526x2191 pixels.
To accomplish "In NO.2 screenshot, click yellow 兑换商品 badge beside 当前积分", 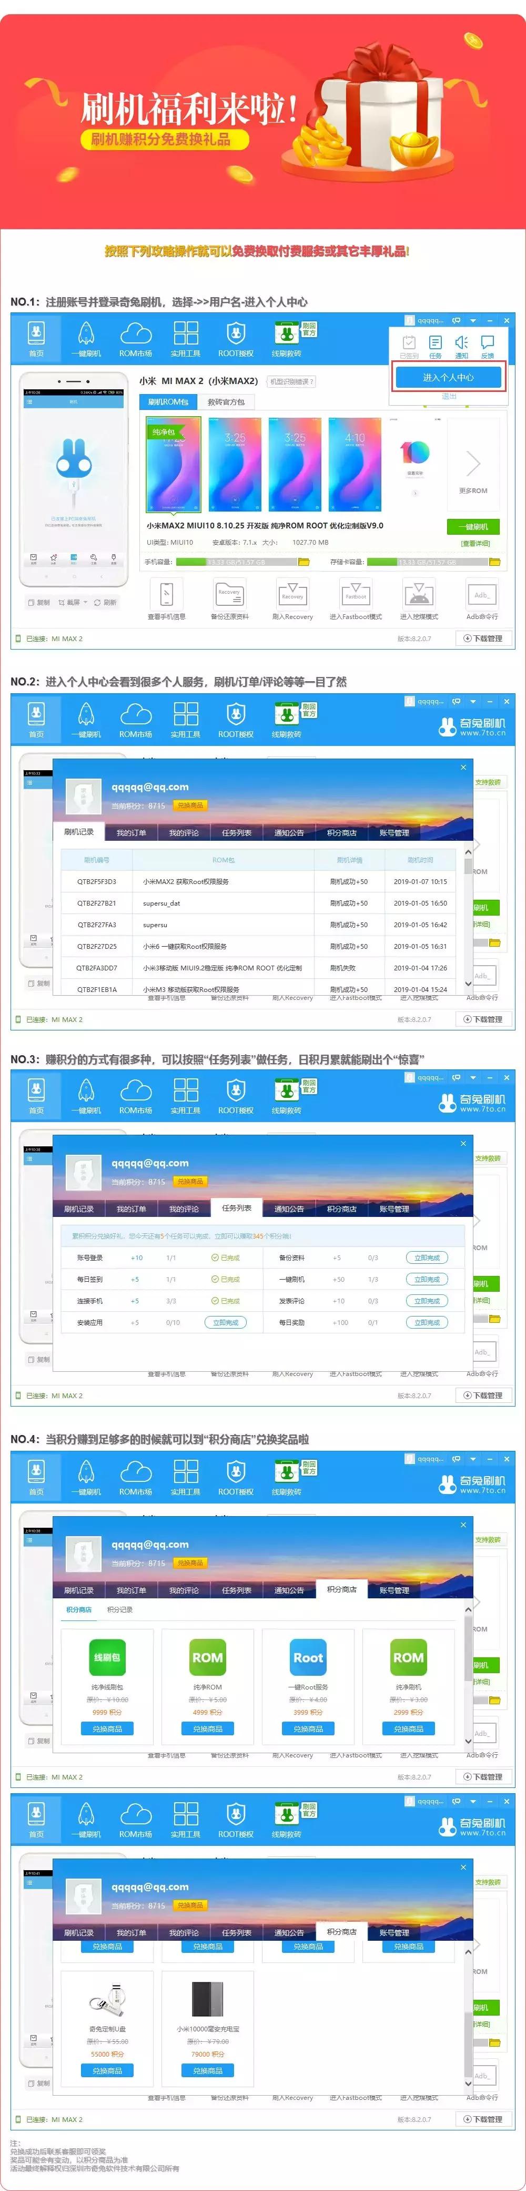I will [x=190, y=804].
